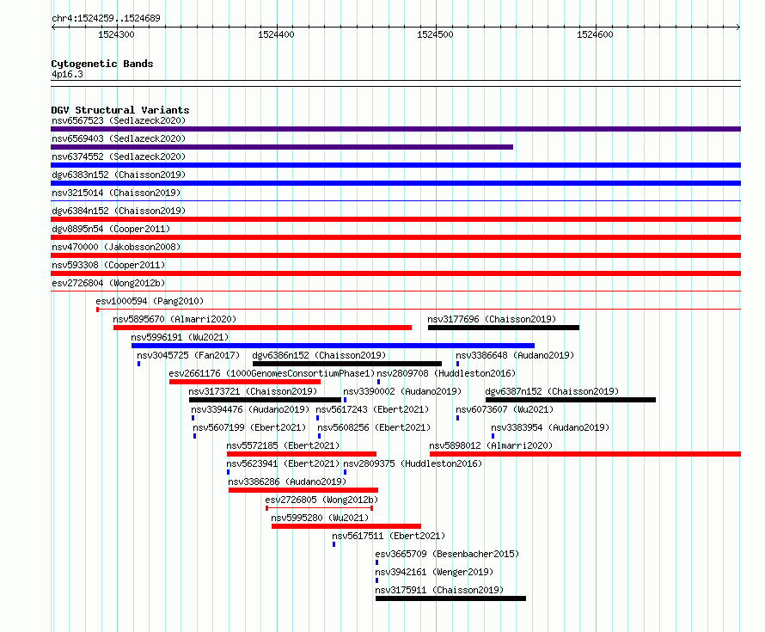Click the nsv3390002 (Audano2019) label
The height and width of the screenshot is (632, 765).
pos(402,391)
